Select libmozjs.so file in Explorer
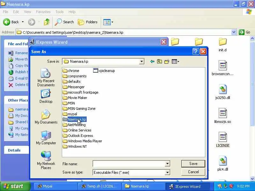 (x=222, y=116)
